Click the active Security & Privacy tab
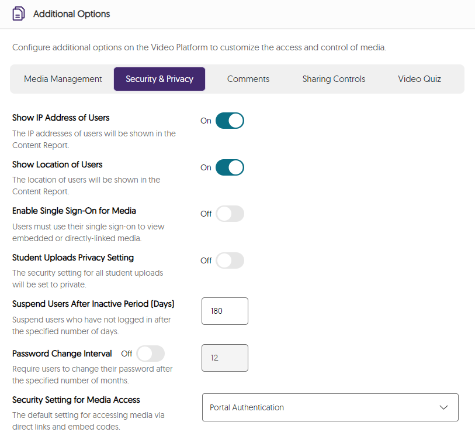Screen dimensions: 475x439 pyautogui.click(x=159, y=78)
